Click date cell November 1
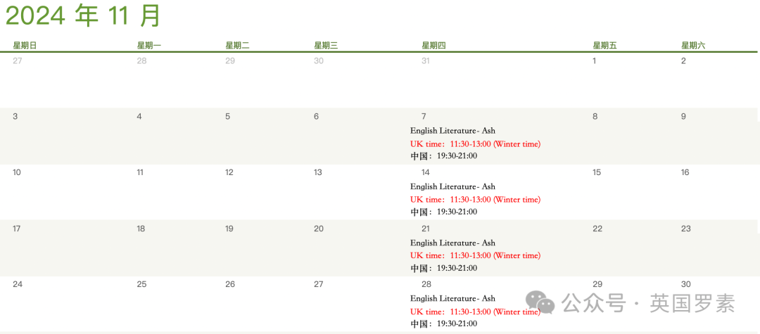 click(594, 61)
